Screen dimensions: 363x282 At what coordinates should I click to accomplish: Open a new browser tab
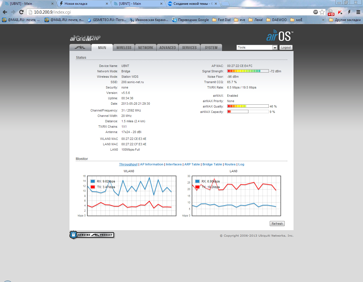(225, 4)
